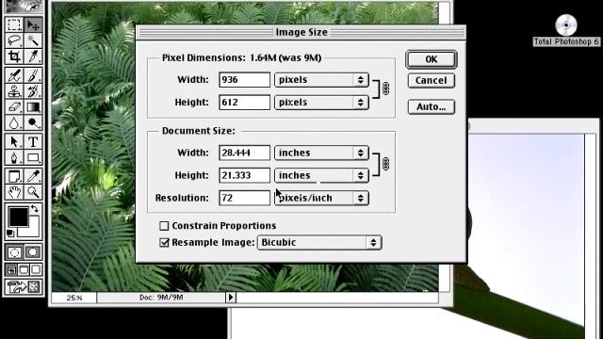Select the Move tool
The width and height of the screenshot is (603, 339).
pyautogui.click(x=33, y=24)
